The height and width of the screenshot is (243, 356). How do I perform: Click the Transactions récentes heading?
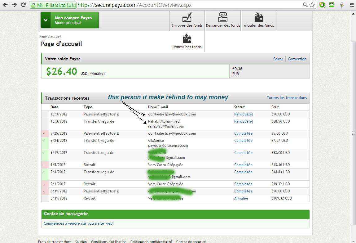tap(67, 98)
